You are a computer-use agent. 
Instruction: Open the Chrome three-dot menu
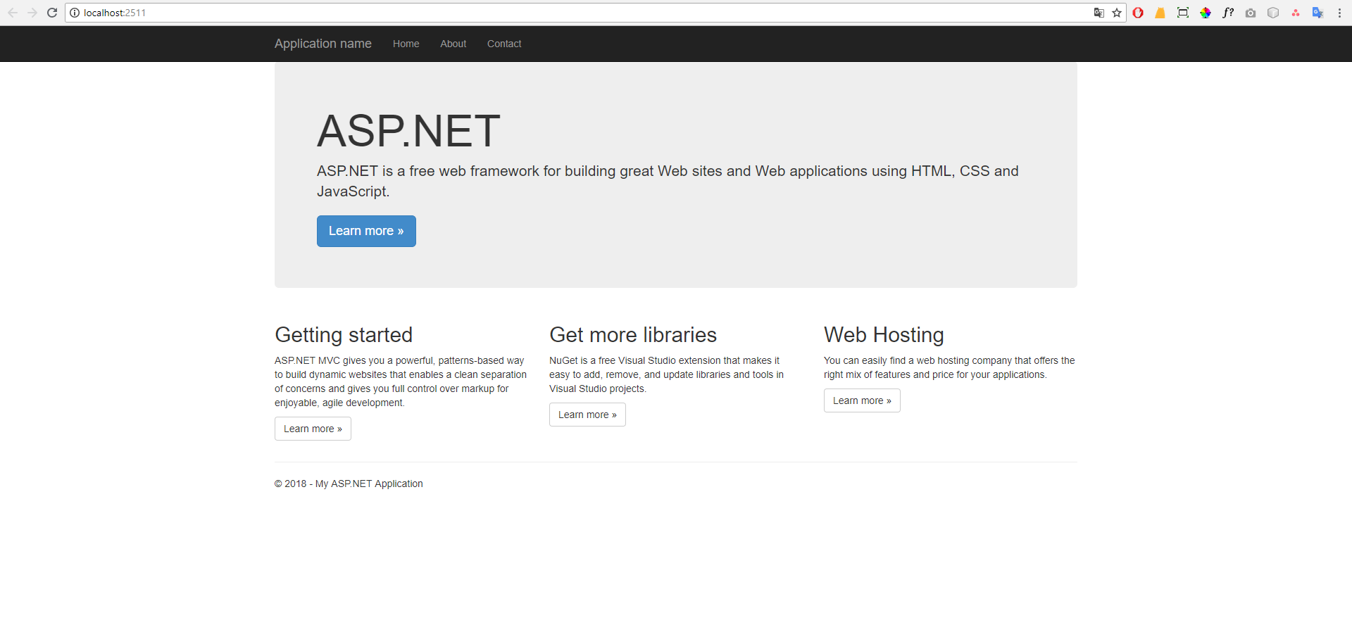1339,13
